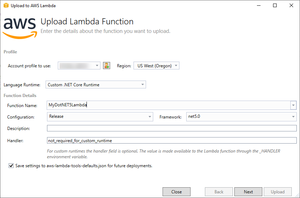Click the resize grip in the dialog corner

297,195
